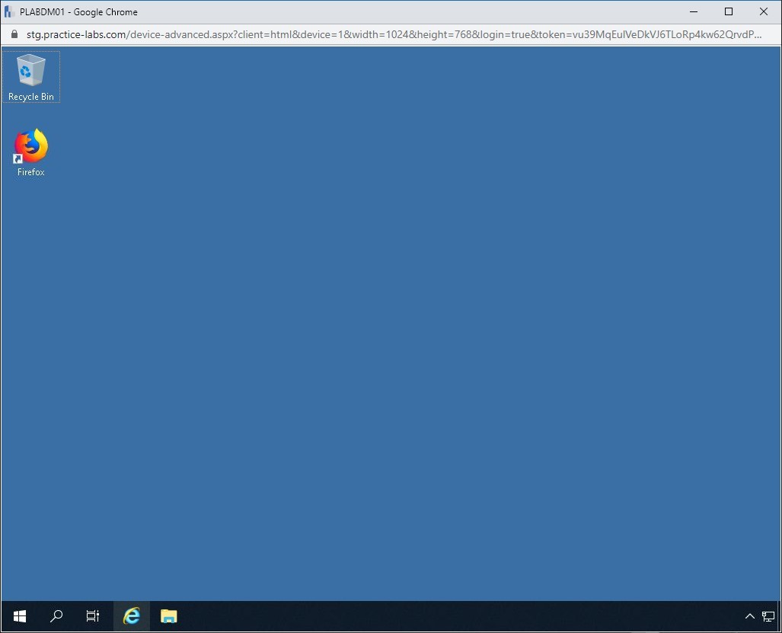The height and width of the screenshot is (633, 782).
Task: Launch Internet Explorer from the taskbar
Action: click(x=130, y=616)
